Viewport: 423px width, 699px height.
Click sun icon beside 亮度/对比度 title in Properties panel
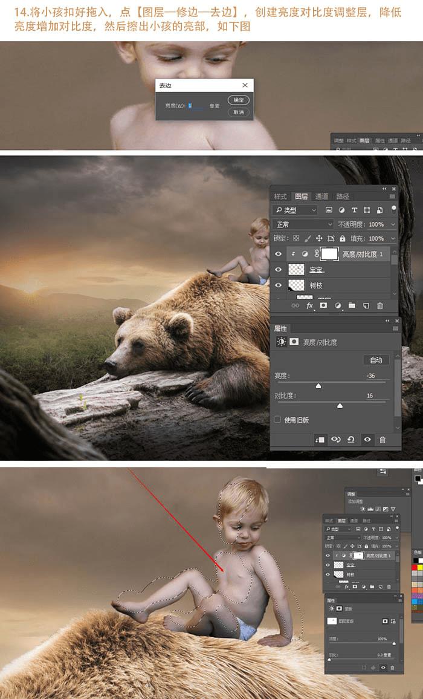pyautogui.click(x=281, y=342)
